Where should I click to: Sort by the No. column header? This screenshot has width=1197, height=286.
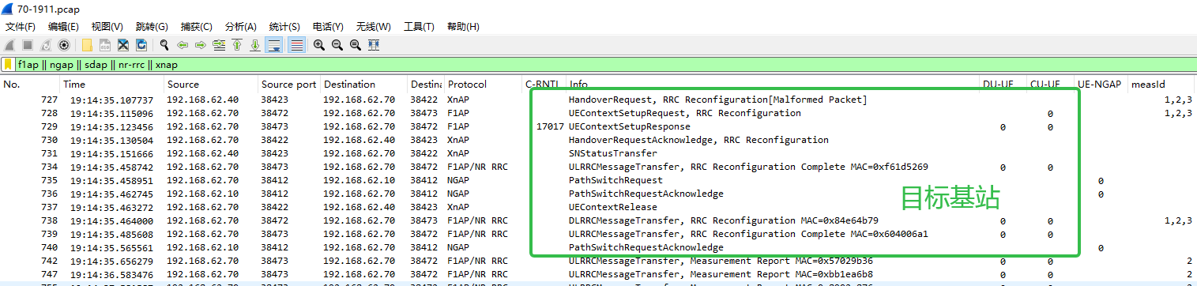[31, 85]
